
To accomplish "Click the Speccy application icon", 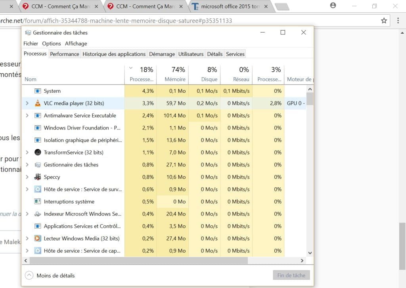I will point(38,177).
